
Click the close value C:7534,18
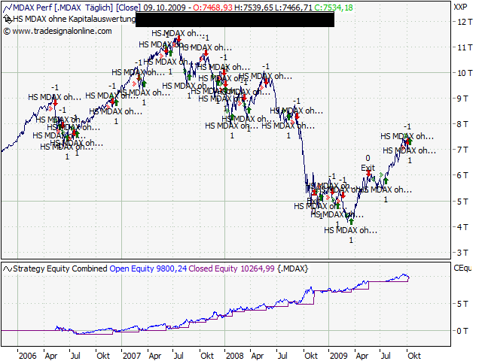(x=334, y=8)
